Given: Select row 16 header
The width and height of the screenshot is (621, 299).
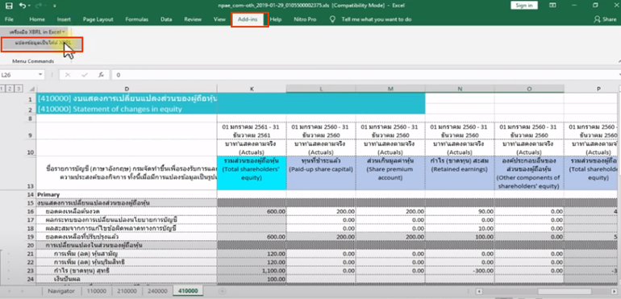Looking at the screenshot, I should tap(30, 211).
